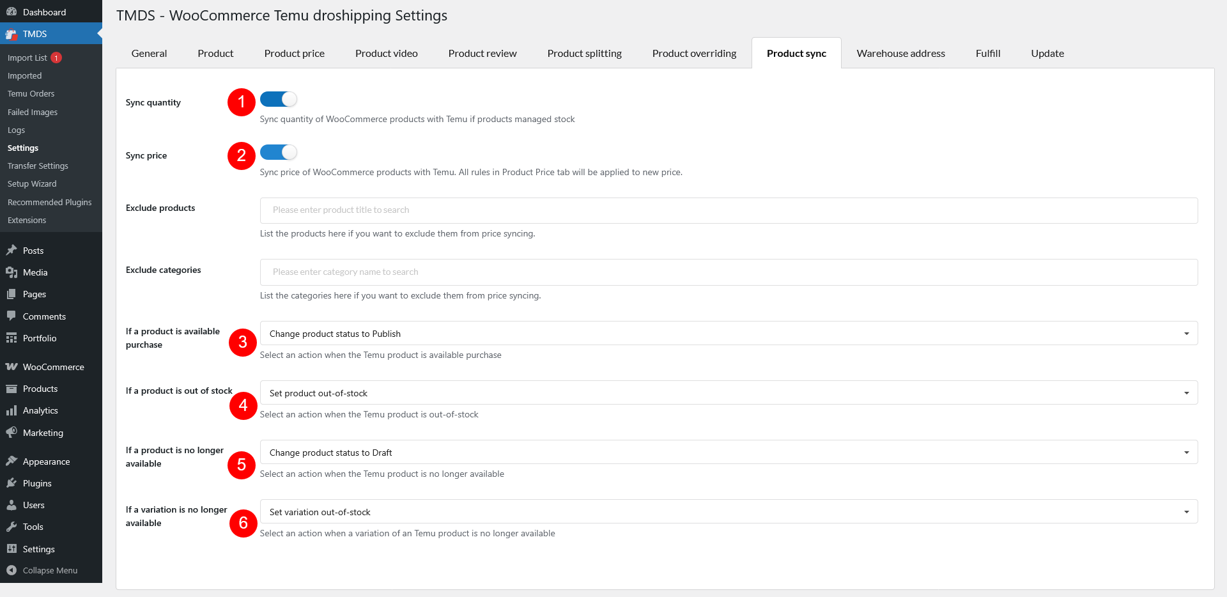Click the Products menu label
Screen dimensions: 1227x597
tap(40, 389)
